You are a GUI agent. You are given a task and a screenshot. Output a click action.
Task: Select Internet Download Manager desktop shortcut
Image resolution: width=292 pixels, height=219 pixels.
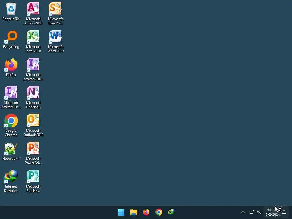(11, 181)
